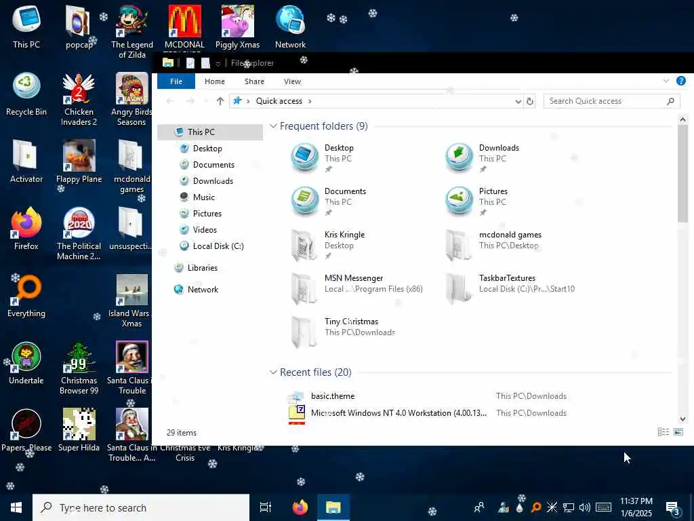The width and height of the screenshot is (694, 521).
Task: Select Chicken Invaders 2 shortcut
Action: tap(79, 100)
